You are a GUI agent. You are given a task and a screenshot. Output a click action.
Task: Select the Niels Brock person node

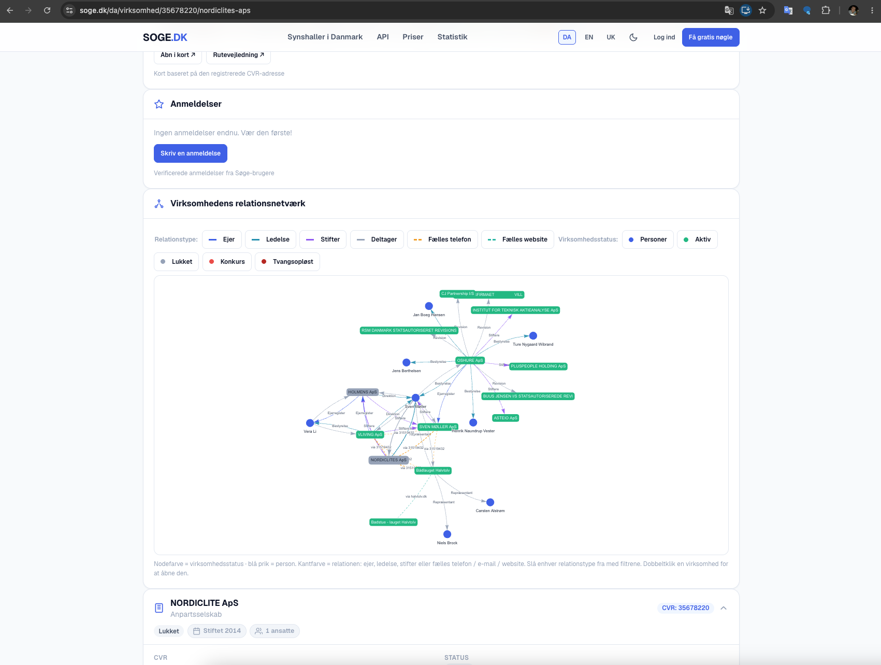(447, 534)
